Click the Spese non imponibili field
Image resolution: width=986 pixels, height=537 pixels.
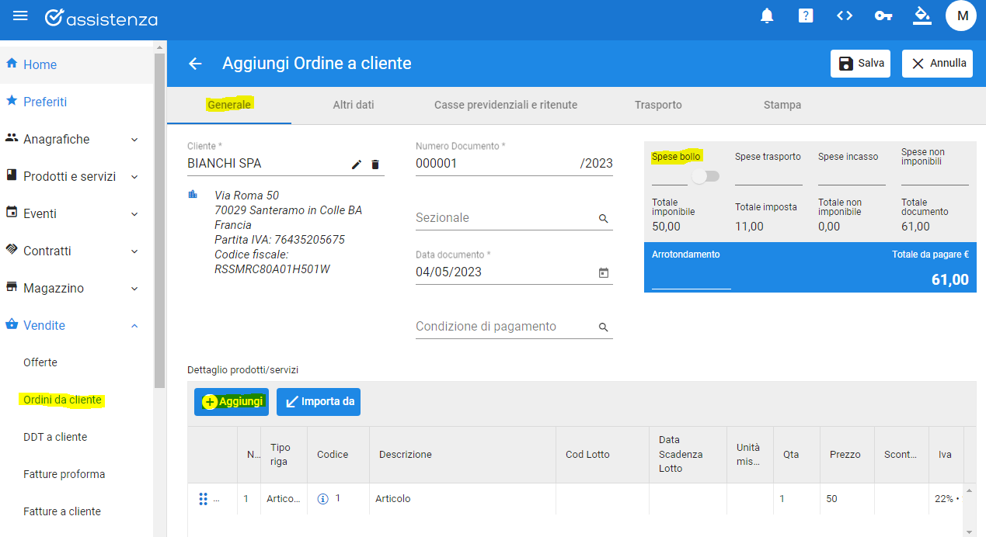[935, 176]
